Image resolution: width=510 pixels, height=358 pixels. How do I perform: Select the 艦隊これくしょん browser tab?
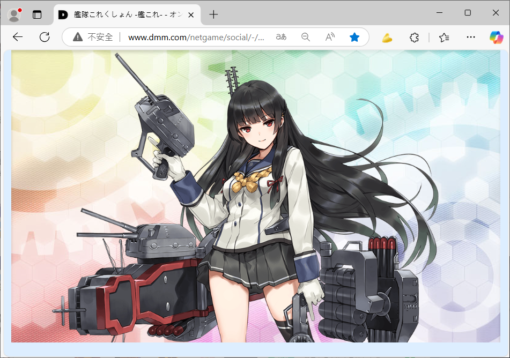click(x=127, y=14)
